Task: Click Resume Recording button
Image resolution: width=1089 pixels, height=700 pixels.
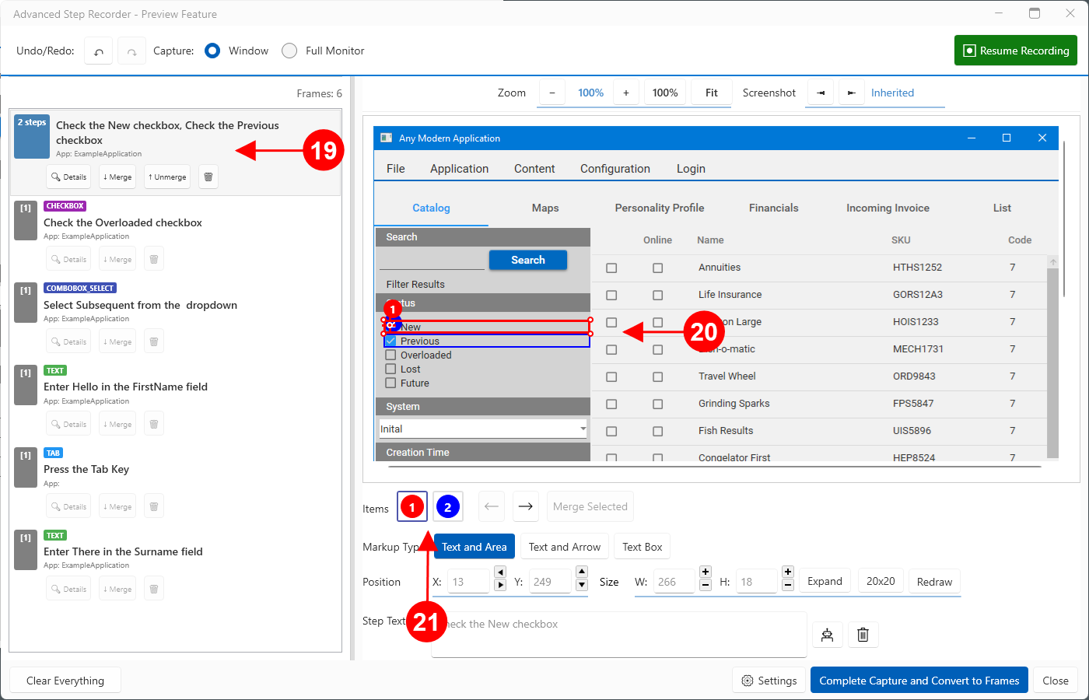Action: tap(1015, 51)
